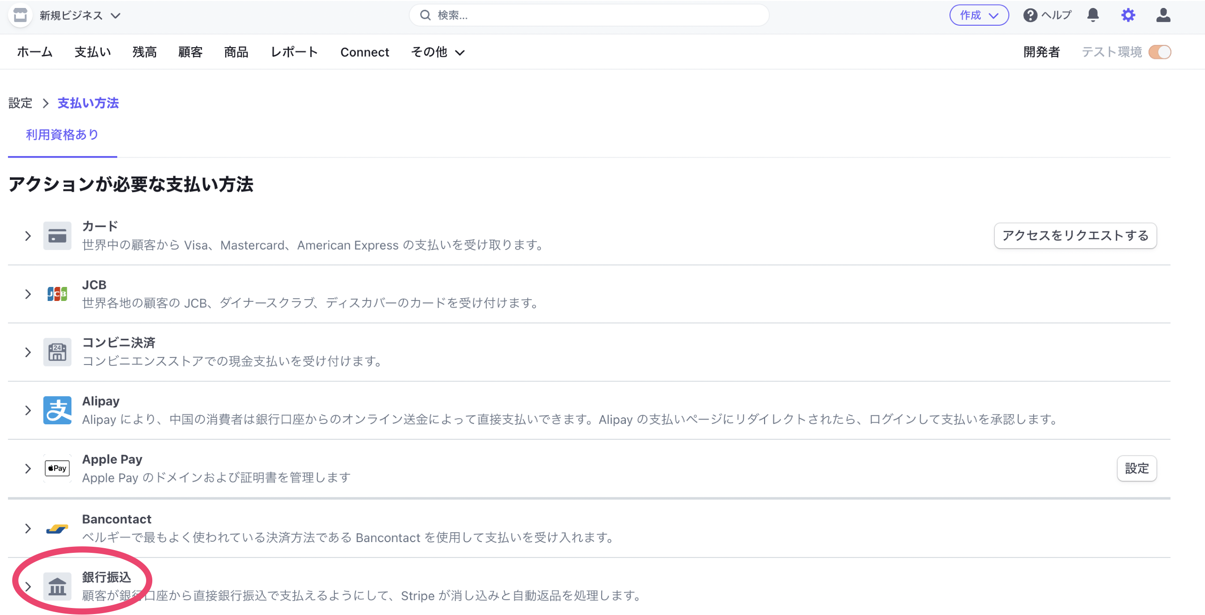Image resolution: width=1205 pixels, height=615 pixels.
Task: Click the notifications bell icon
Action: tap(1093, 15)
